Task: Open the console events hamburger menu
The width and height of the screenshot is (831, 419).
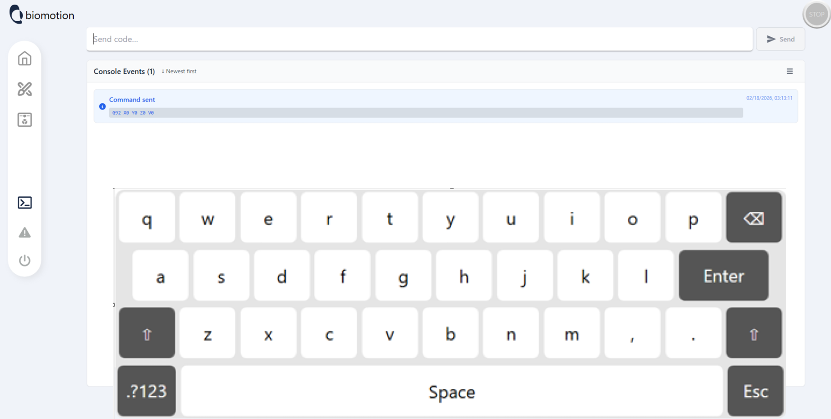Action: (x=789, y=71)
